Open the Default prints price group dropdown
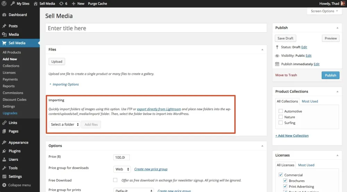347x192 pixels. [x=134, y=190]
